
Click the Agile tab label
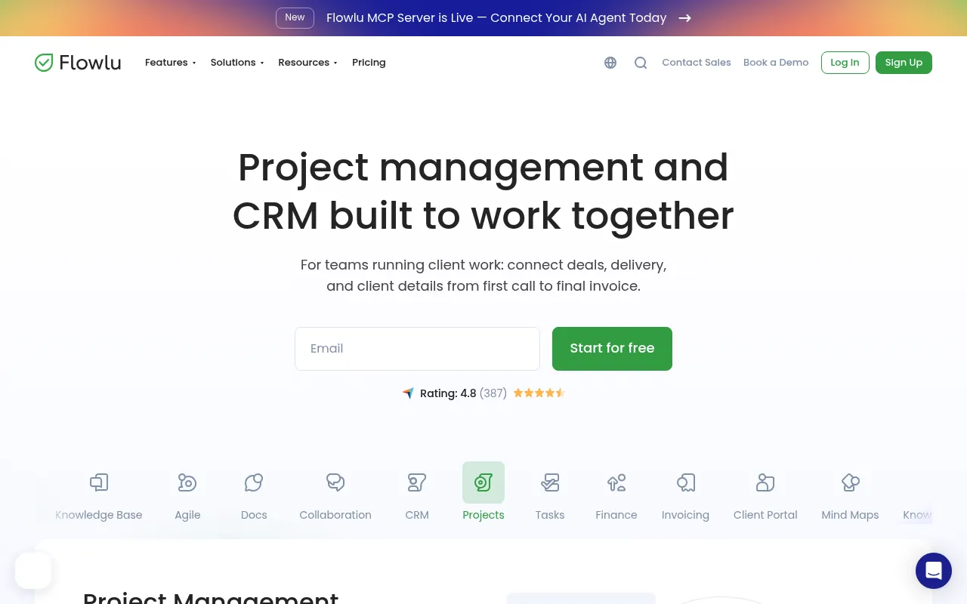click(x=187, y=515)
